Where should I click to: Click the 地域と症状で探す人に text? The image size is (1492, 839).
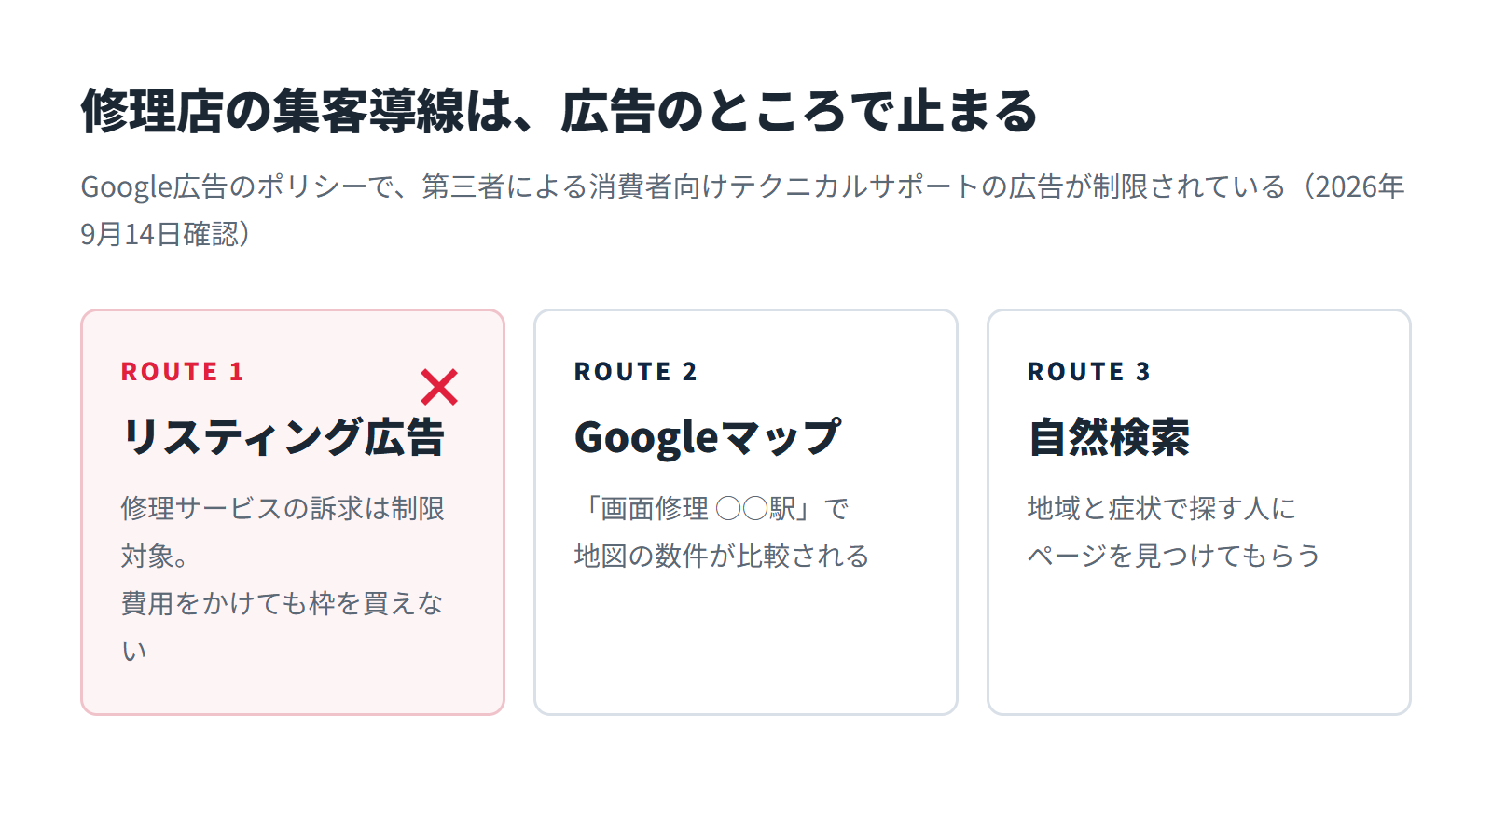tap(1162, 509)
